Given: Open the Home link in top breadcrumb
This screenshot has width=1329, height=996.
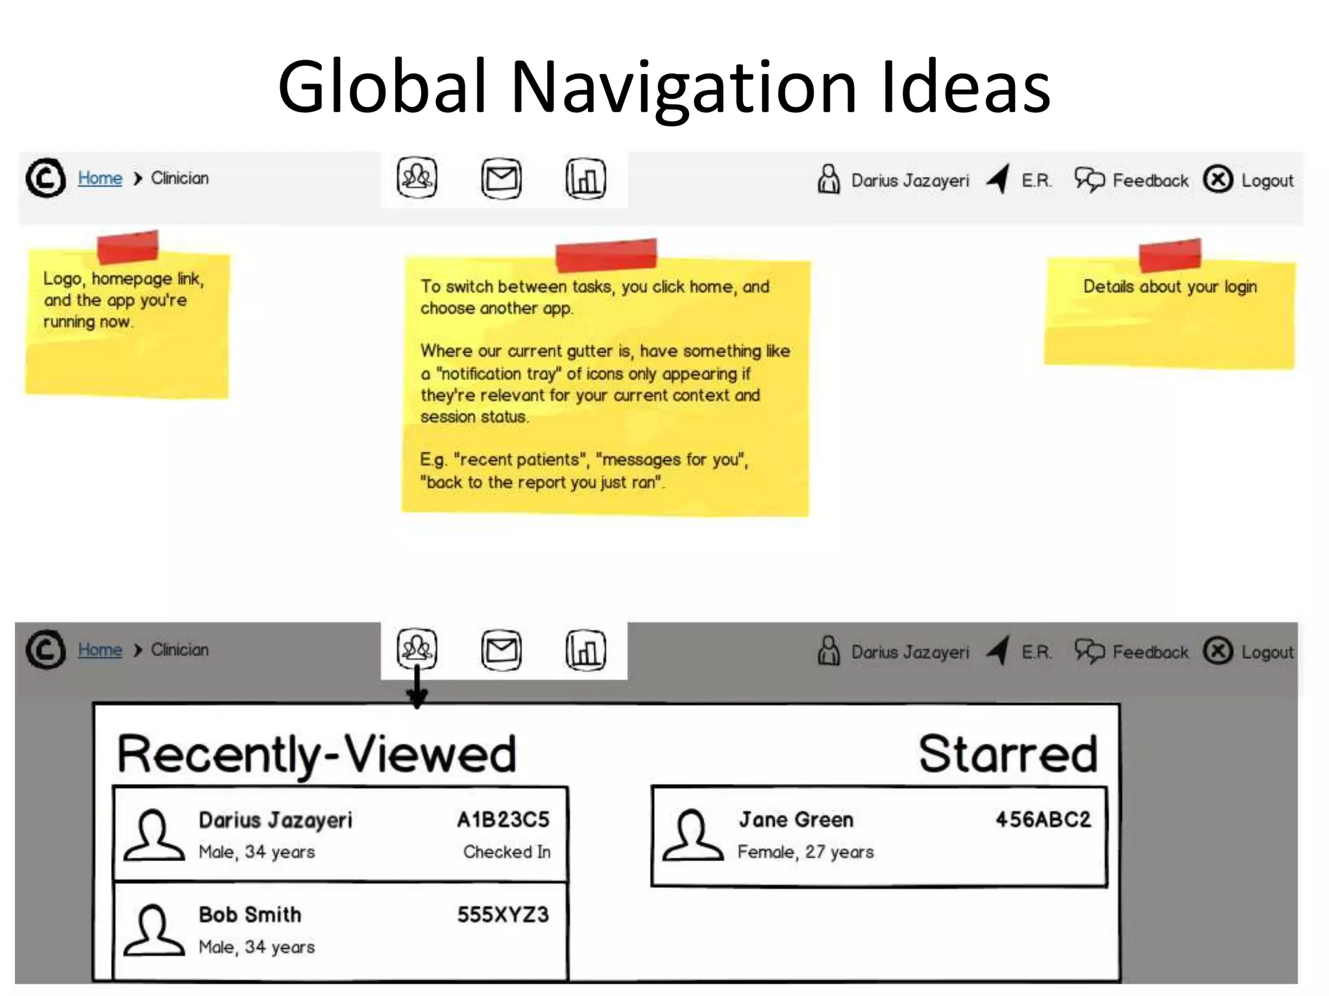Looking at the screenshot, I should click(100, 178).
